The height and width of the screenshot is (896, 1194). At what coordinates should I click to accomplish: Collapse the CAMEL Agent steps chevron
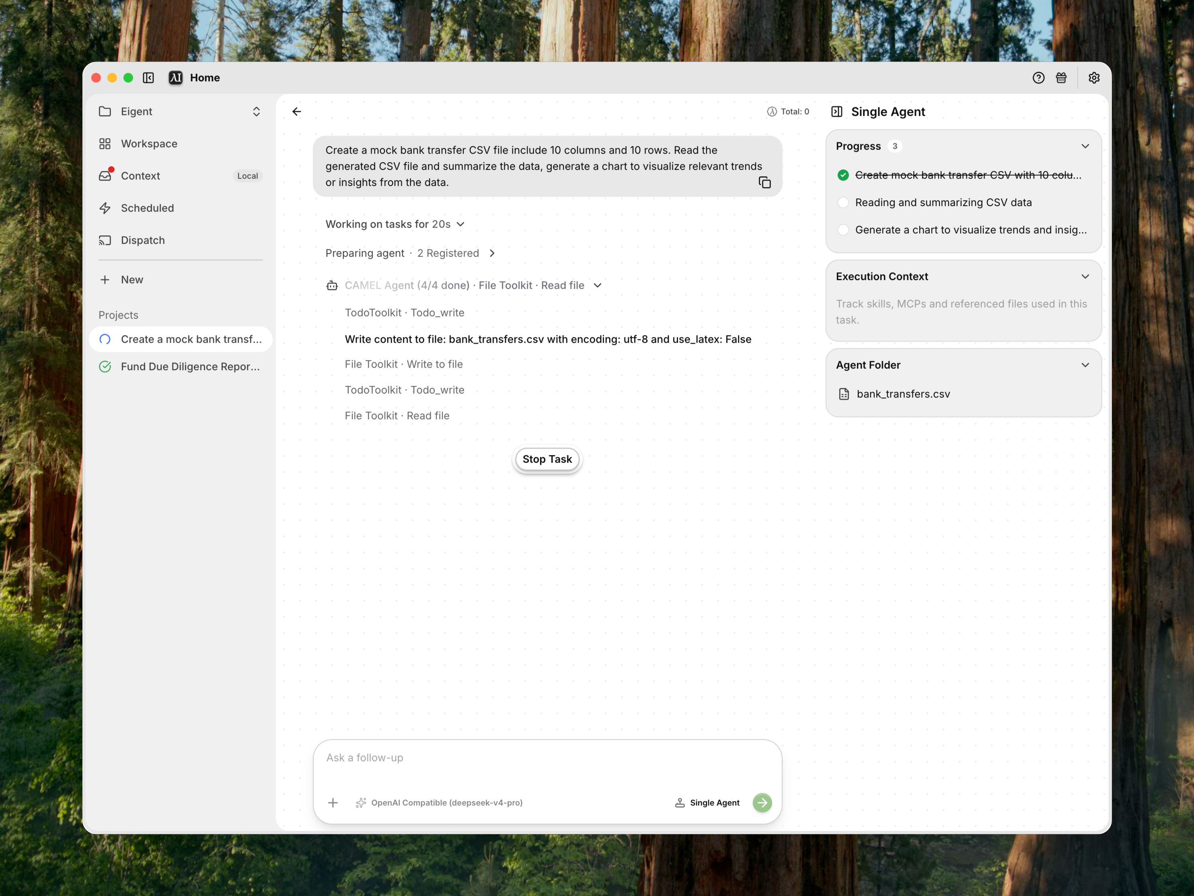(598, 285)
